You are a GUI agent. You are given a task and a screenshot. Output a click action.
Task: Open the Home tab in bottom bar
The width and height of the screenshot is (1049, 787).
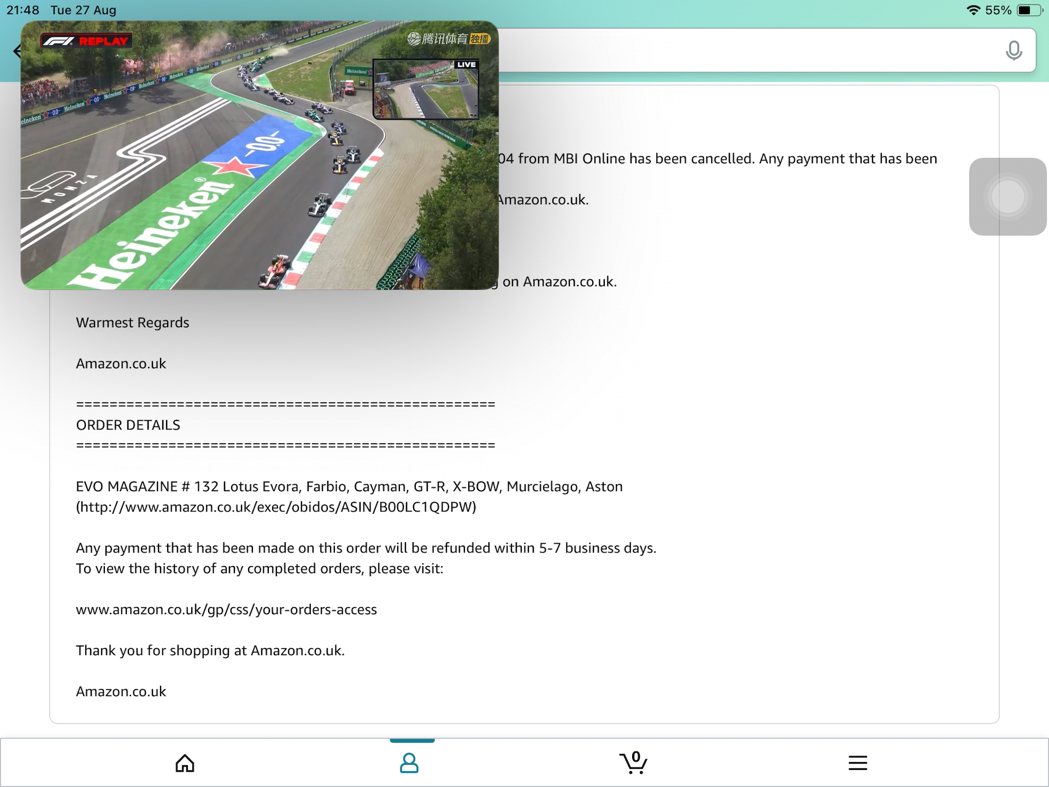185,763
